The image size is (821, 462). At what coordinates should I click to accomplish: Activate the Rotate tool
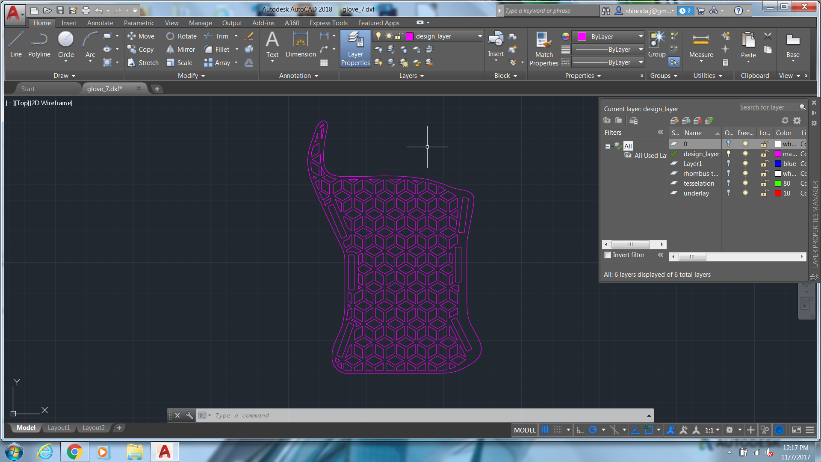(x=182, y=36)
